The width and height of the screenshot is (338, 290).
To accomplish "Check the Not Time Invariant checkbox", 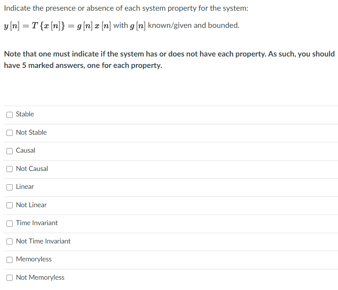I will coord(9,242).
